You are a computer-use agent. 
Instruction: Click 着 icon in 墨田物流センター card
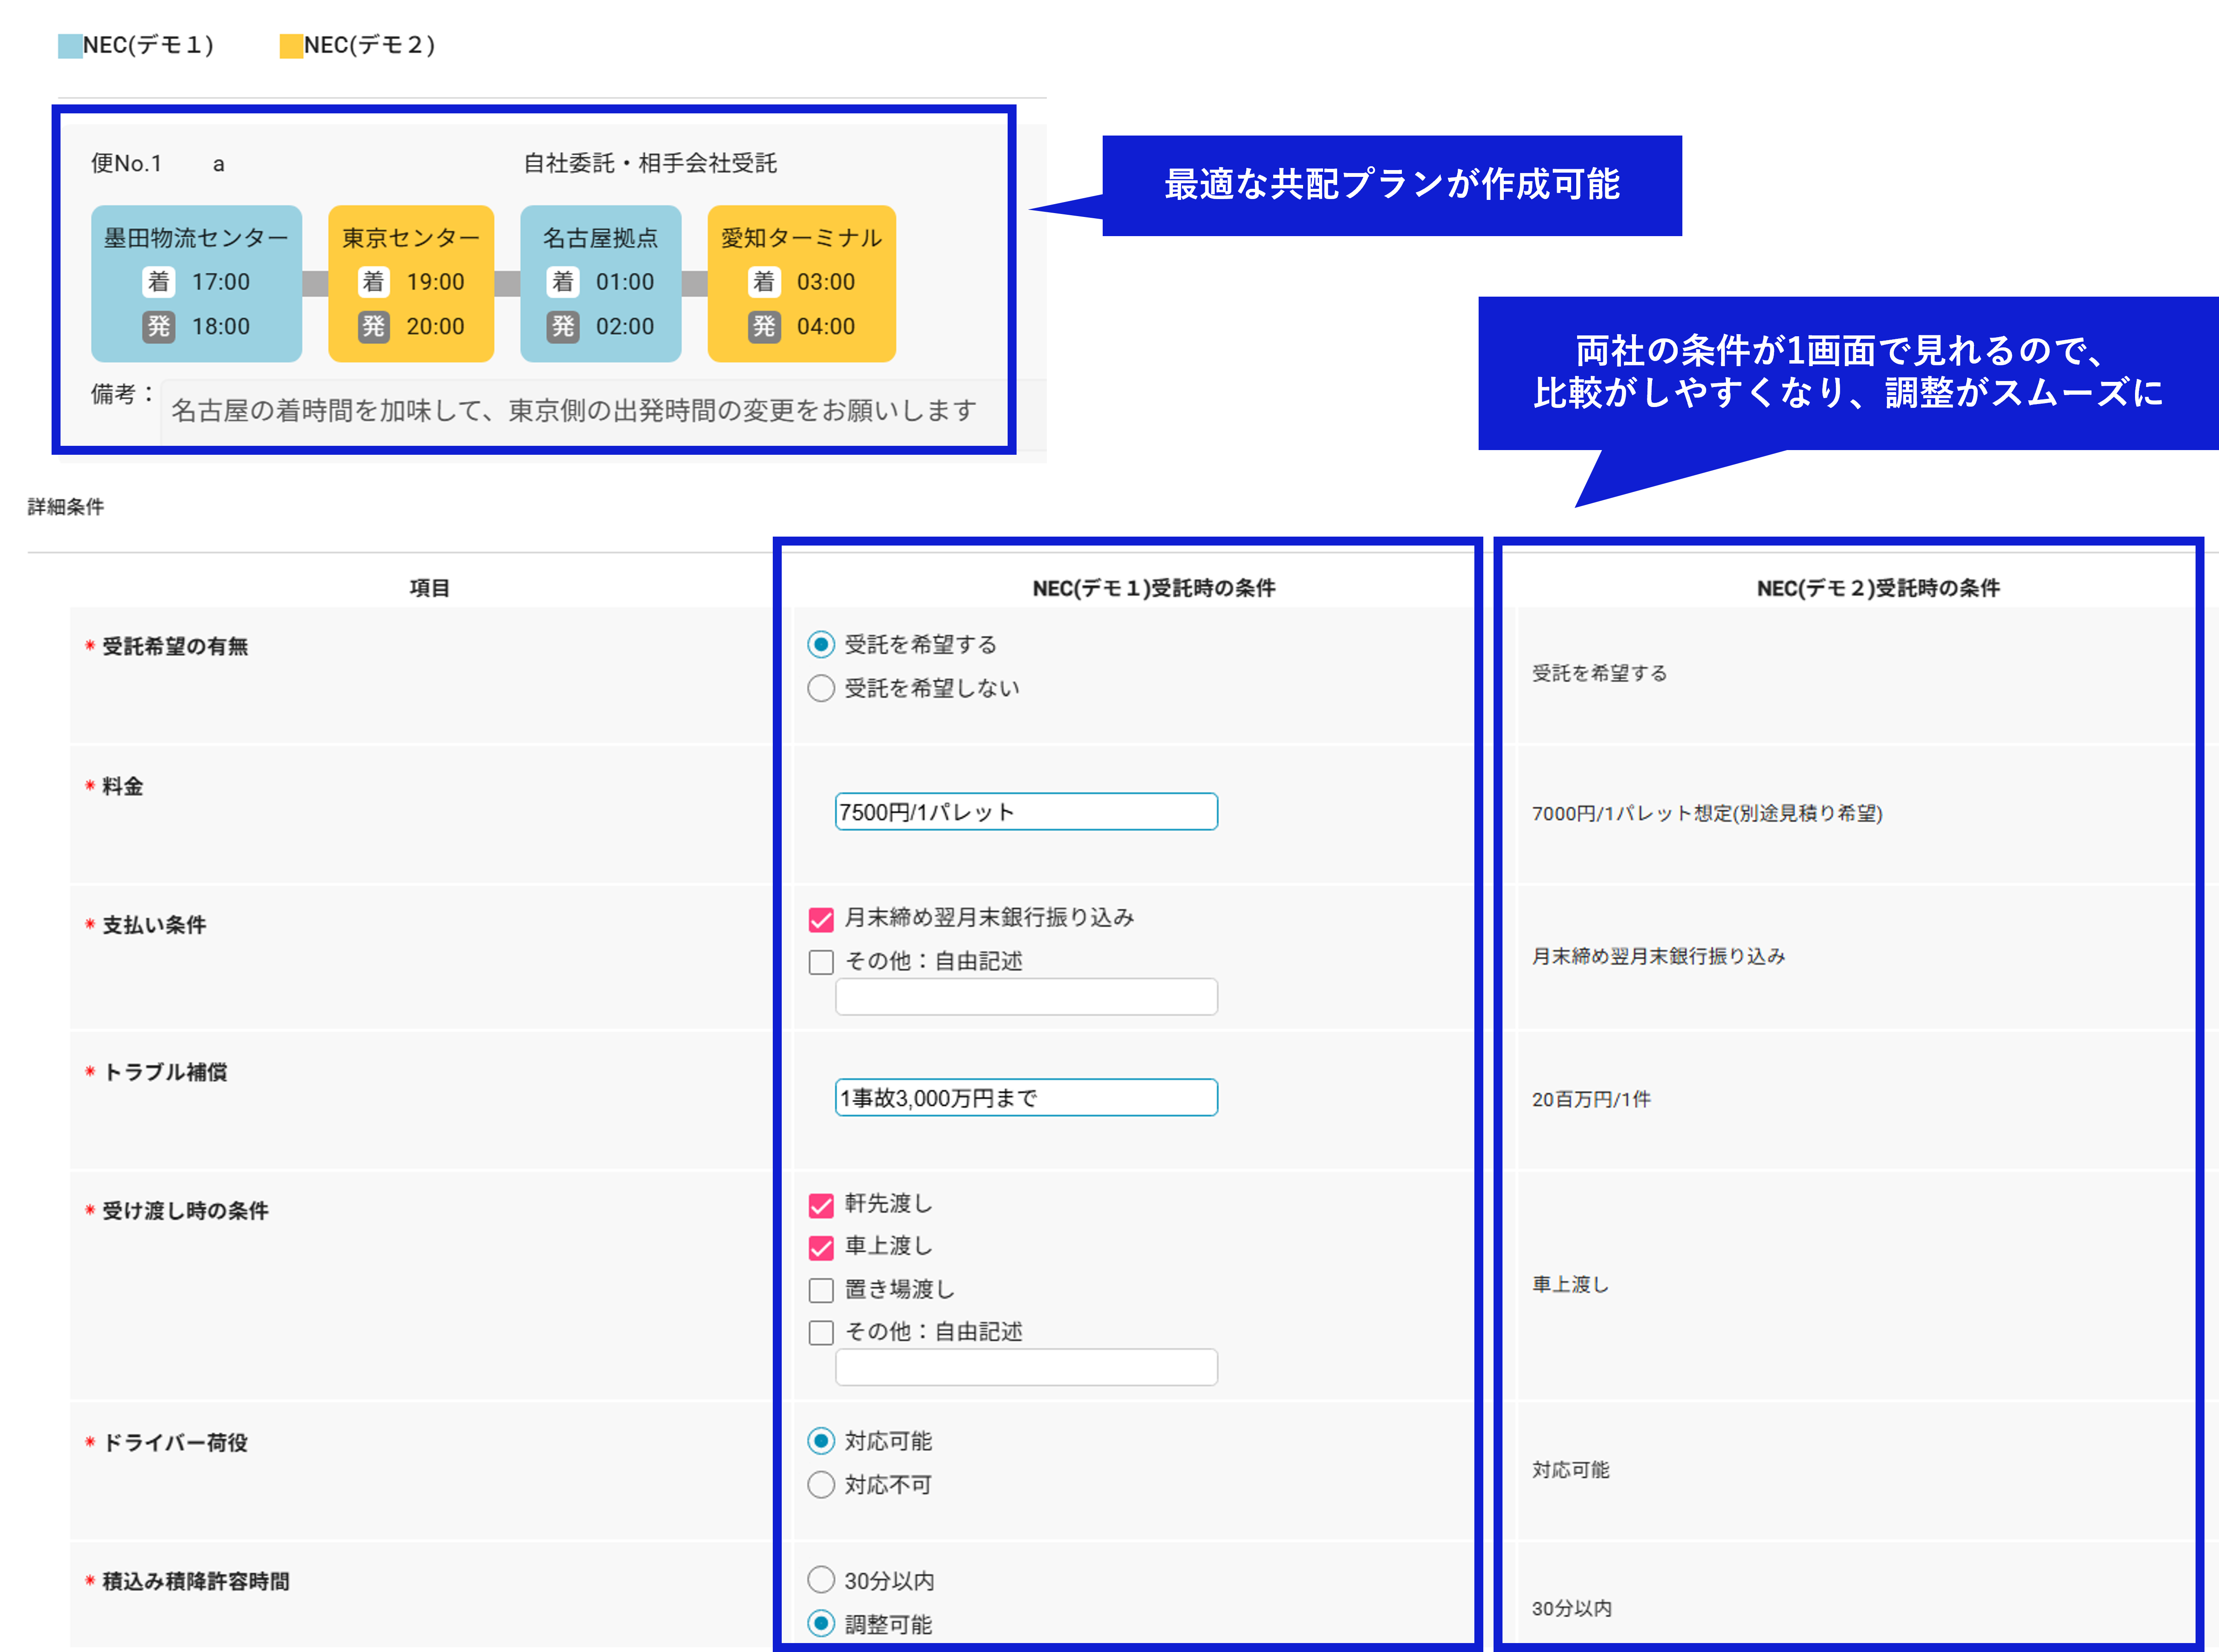[158, 282]
